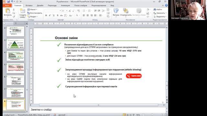This screenshot has width=207, height=116.
Task: Click the shape fill bucket icon
Action: coord(148,9)
